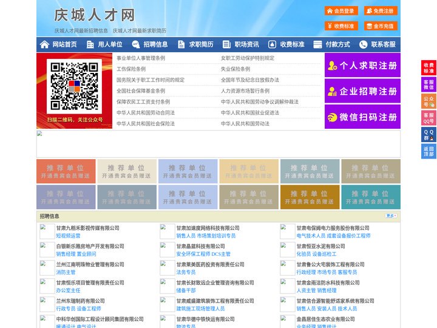Open the 用人单位 menu item
This screenshot has width=437, height=328.
point(110,44)
